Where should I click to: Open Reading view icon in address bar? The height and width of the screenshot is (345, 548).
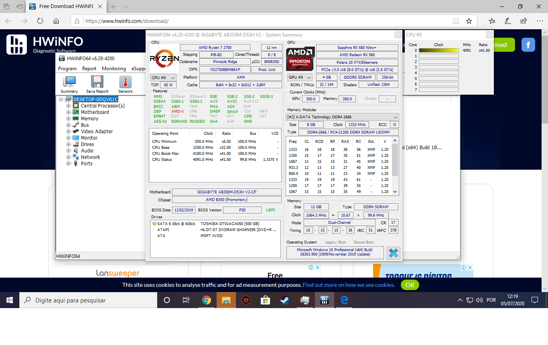click(x=456, y=21)
